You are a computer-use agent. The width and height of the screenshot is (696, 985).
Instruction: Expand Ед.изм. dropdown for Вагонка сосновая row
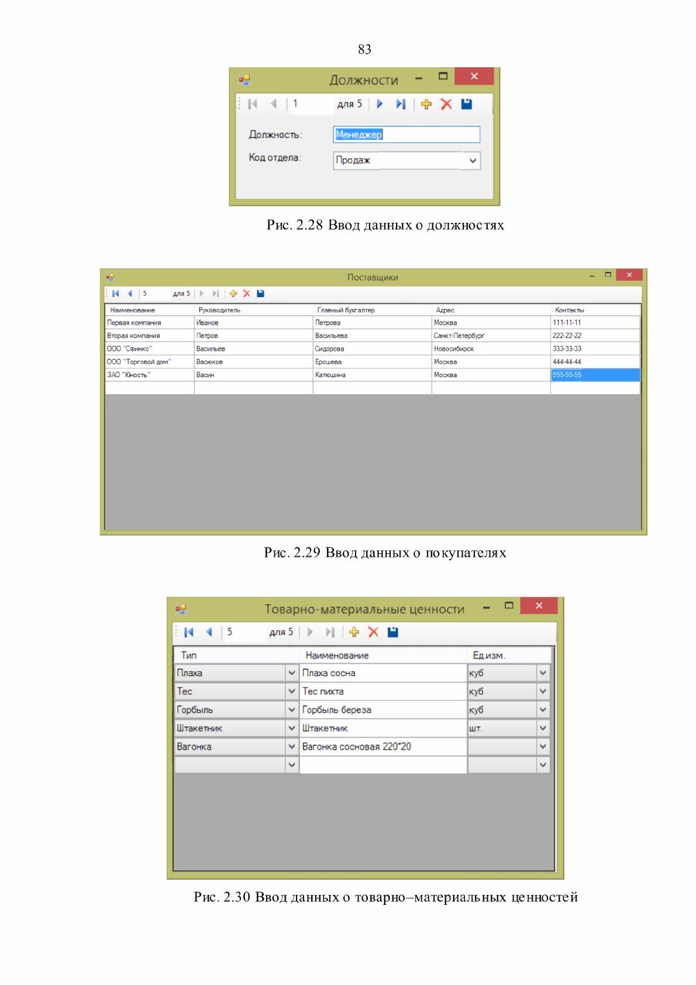coord(543,746)
